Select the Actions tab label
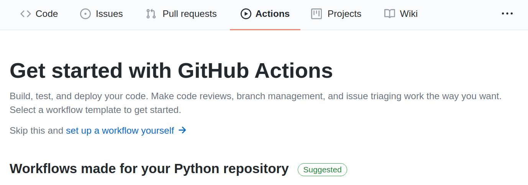Screen dimensions: 528x185 tap(272, 14)
